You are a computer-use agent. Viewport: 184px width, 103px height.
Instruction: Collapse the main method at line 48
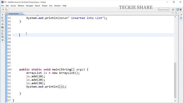(11, 69)
